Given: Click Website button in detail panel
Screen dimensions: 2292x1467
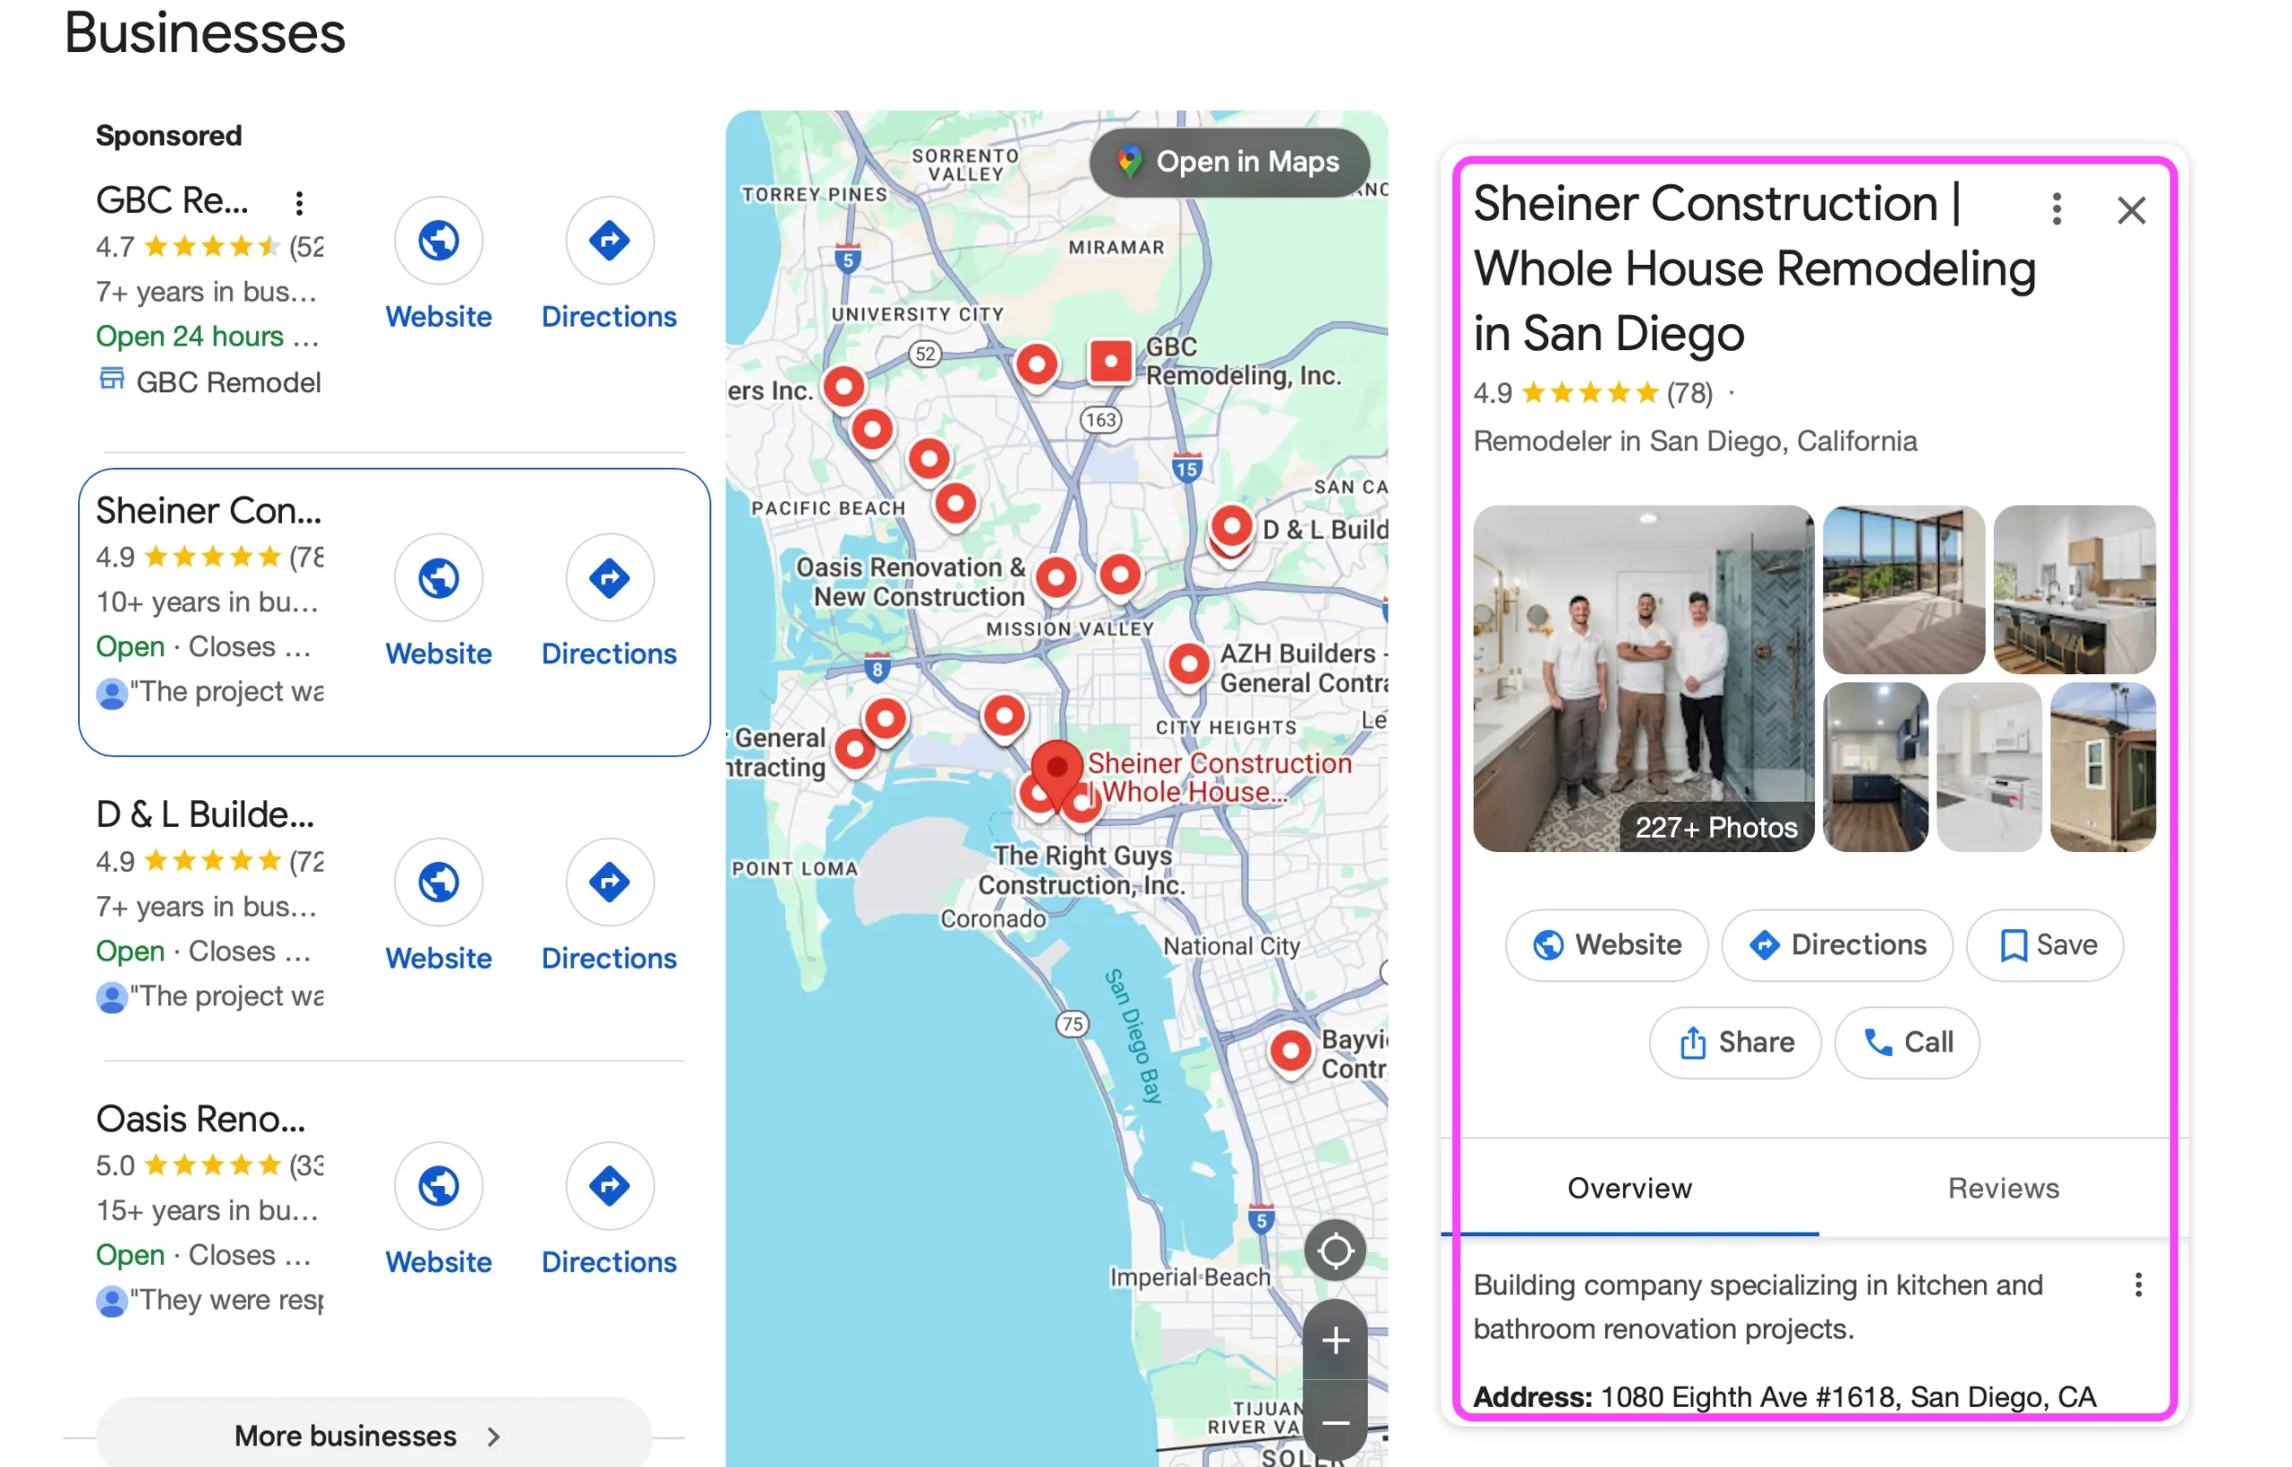Looking at the screenshot, I should click(1606, 945).
